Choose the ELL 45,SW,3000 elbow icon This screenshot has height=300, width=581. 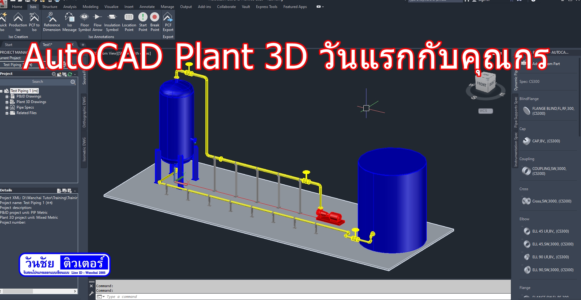tap(527, 244)
